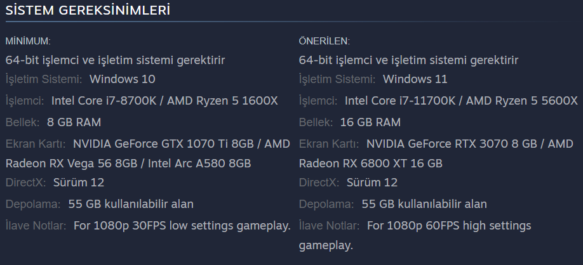Image resolution: width=583 pixels, height=265 pixels.
Task: Click the recommended 55 GB storage text
Action: 424,204
